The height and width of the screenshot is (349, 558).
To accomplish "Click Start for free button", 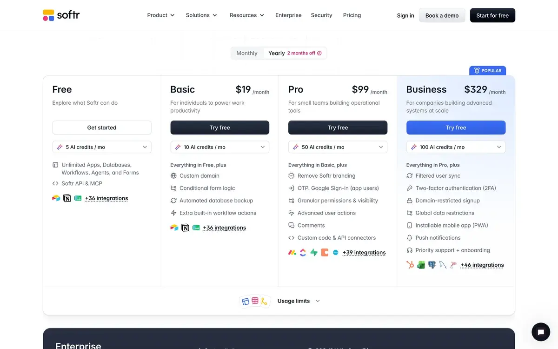I will point(492,15).
